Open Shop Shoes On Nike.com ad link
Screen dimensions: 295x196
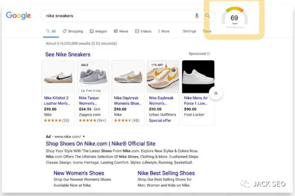[x=100, y=144]
